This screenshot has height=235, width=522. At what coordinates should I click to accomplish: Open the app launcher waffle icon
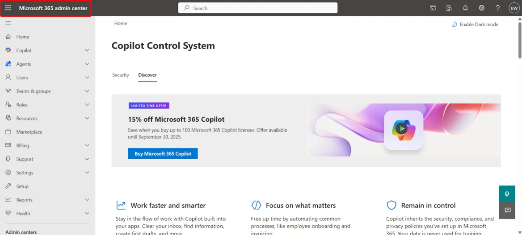[8, 8]
